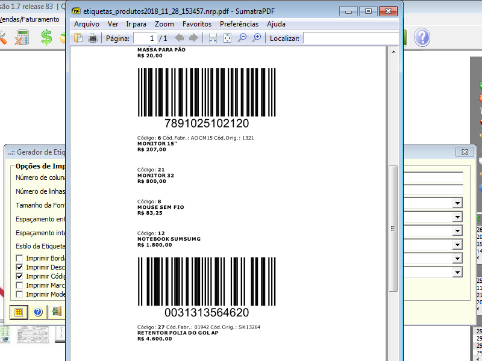Toggle Imprimir Borda checkbox
Image resolution: width=482 pixels, height=361 pixels.
[19, 258]
